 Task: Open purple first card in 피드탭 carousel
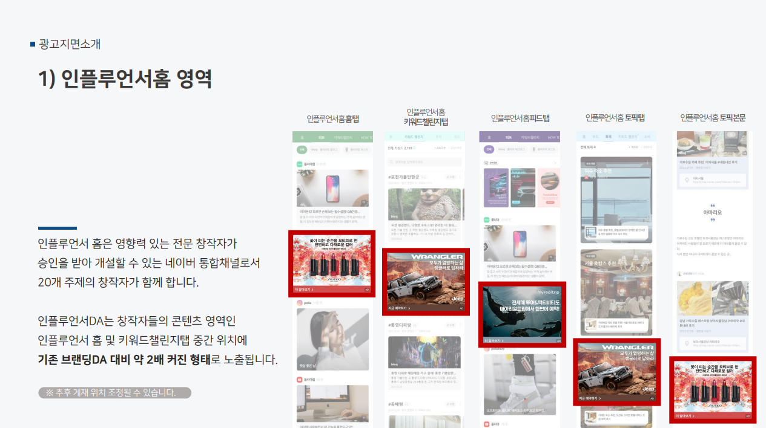(x=496, y=186)
